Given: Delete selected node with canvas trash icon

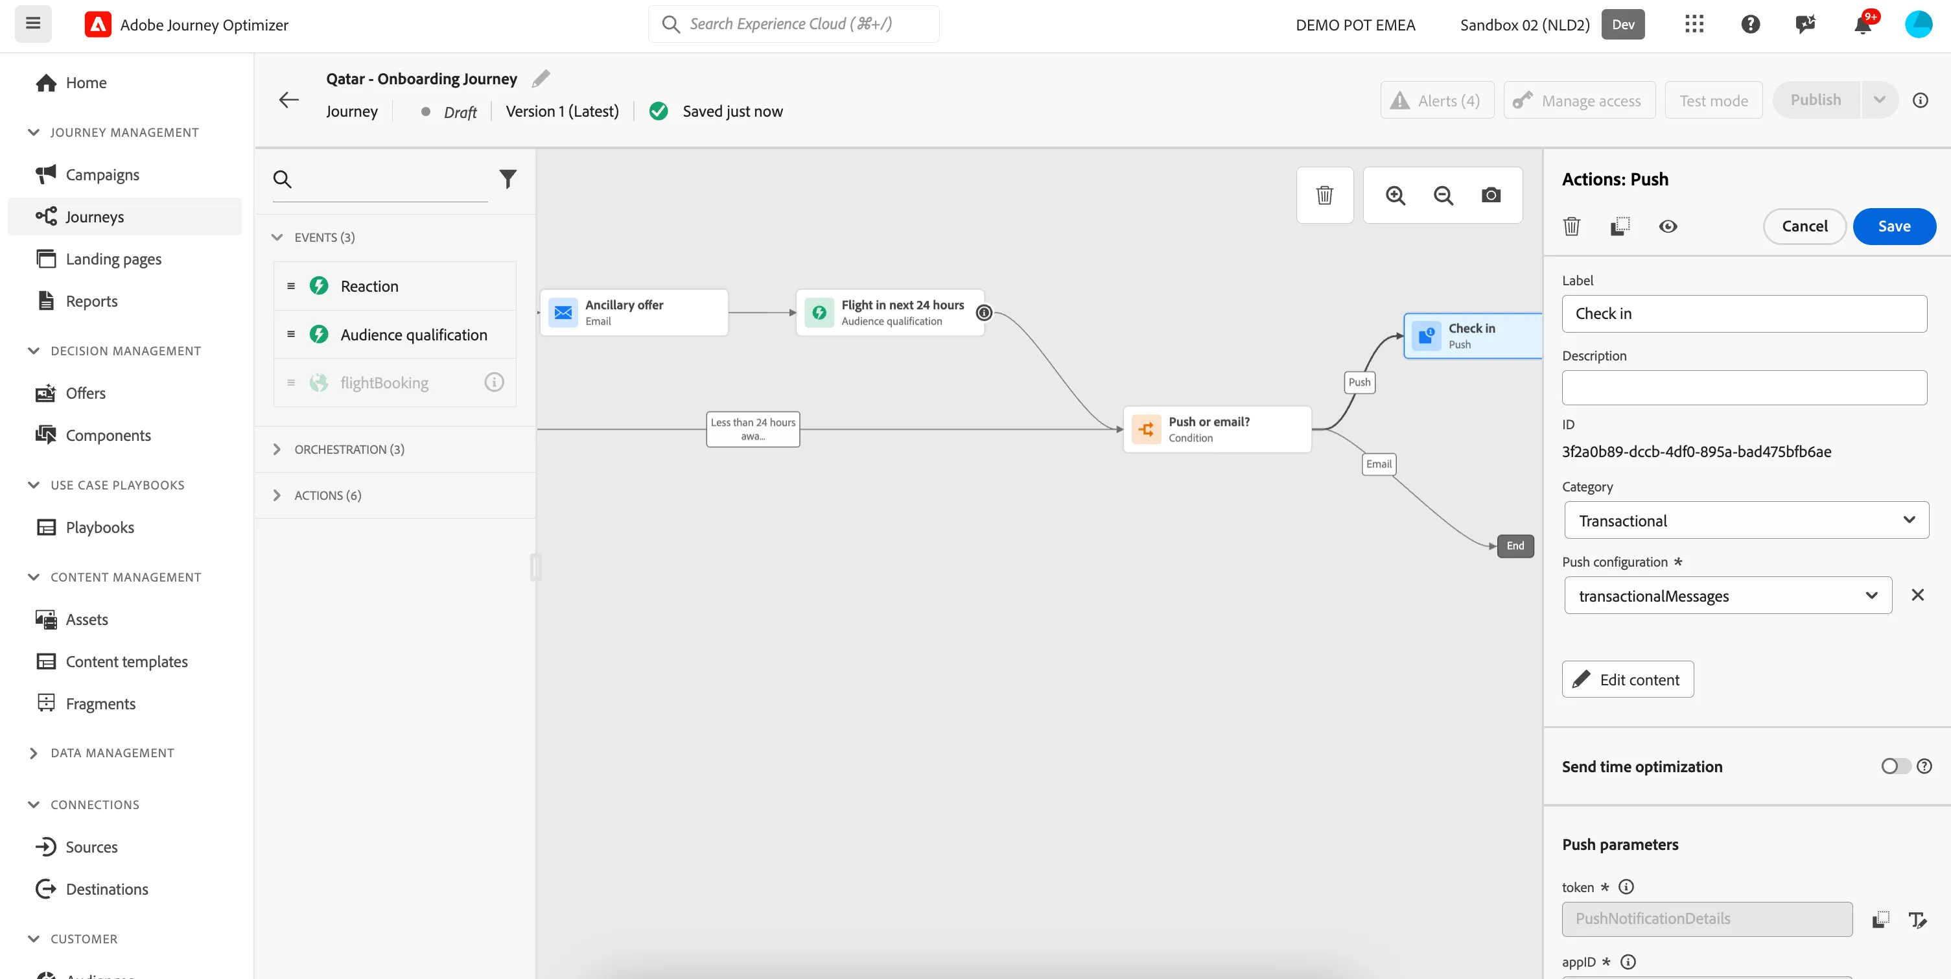Looking at the screenshot, I should [1324, 195].
